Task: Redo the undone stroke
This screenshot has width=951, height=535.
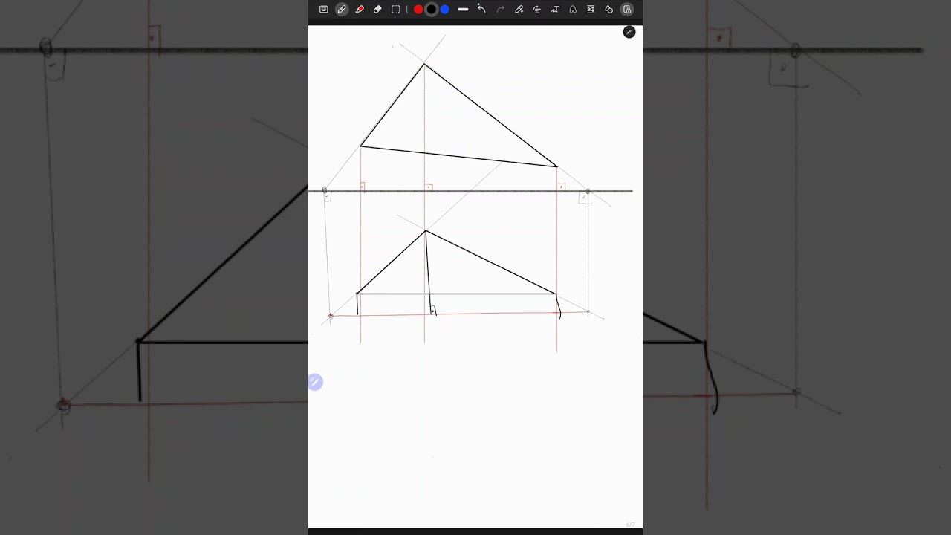Action: tap(501, 10)
